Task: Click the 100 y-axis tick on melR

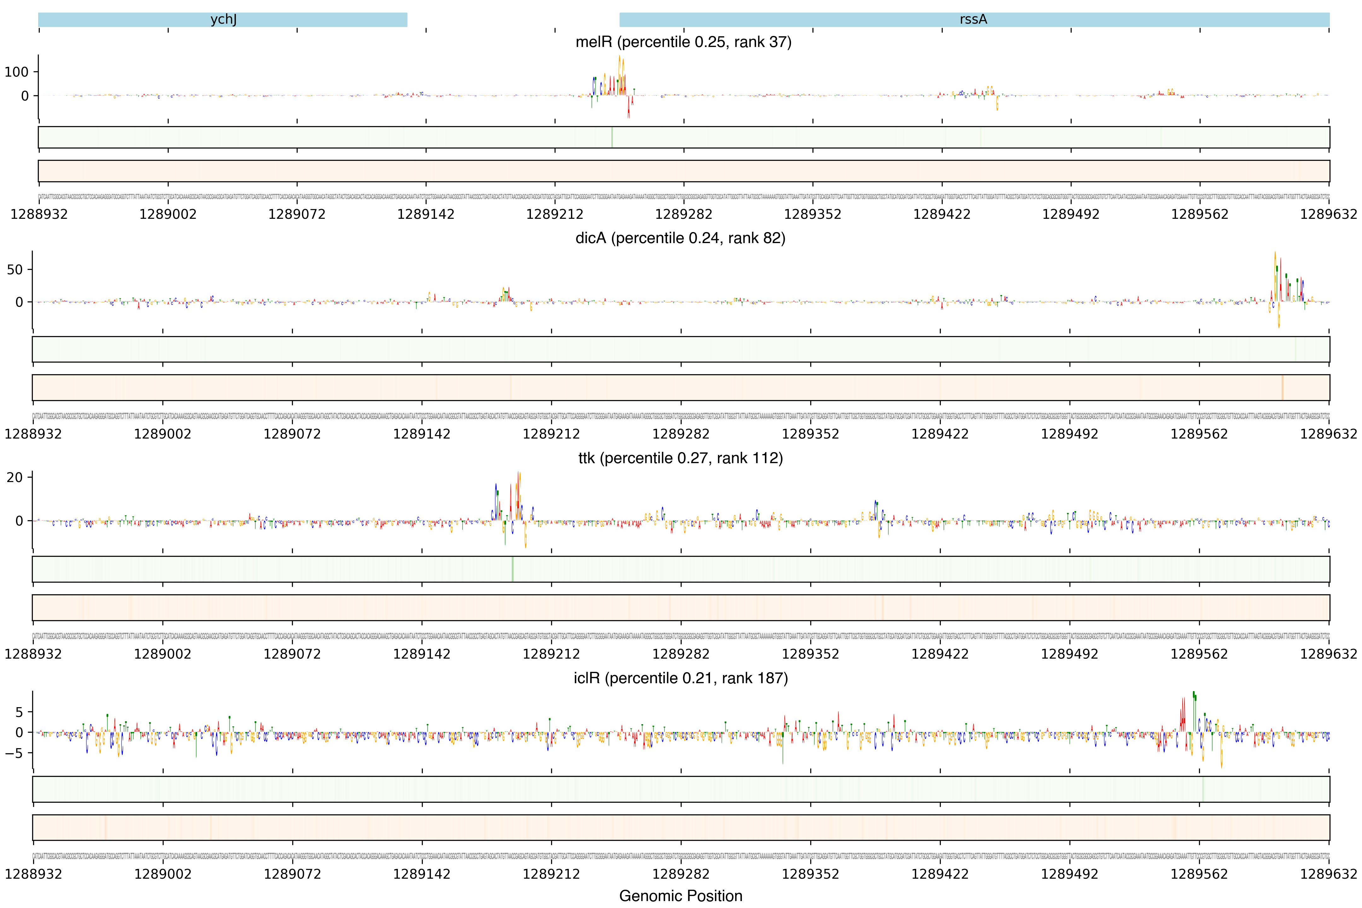Action: (x=16, y=72)
